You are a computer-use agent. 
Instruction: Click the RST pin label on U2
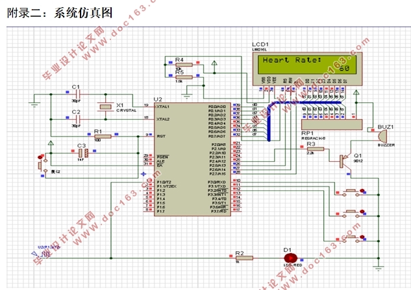coord(161,136)
